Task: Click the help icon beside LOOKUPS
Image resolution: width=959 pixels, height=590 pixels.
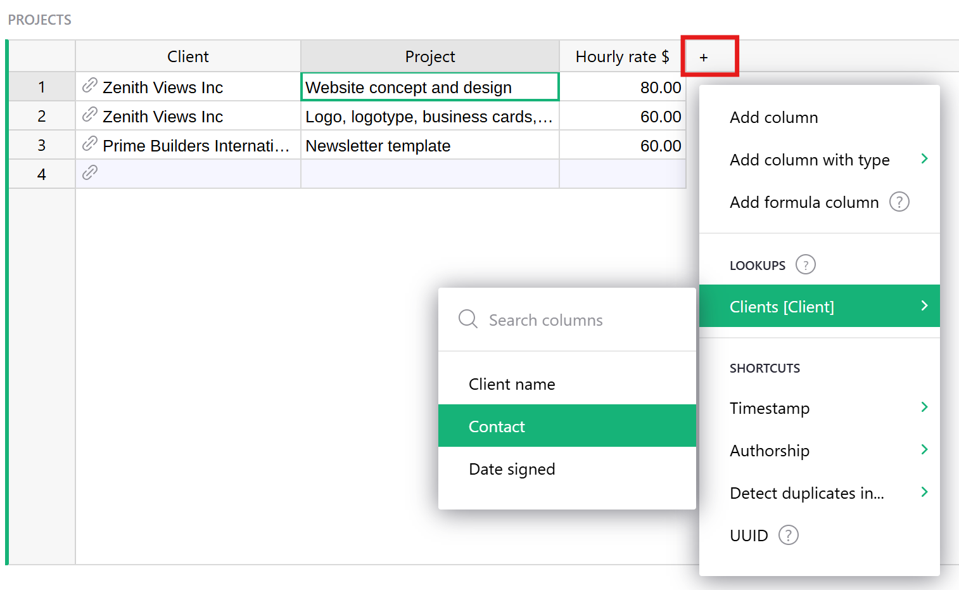Action: tap(805, 264)
